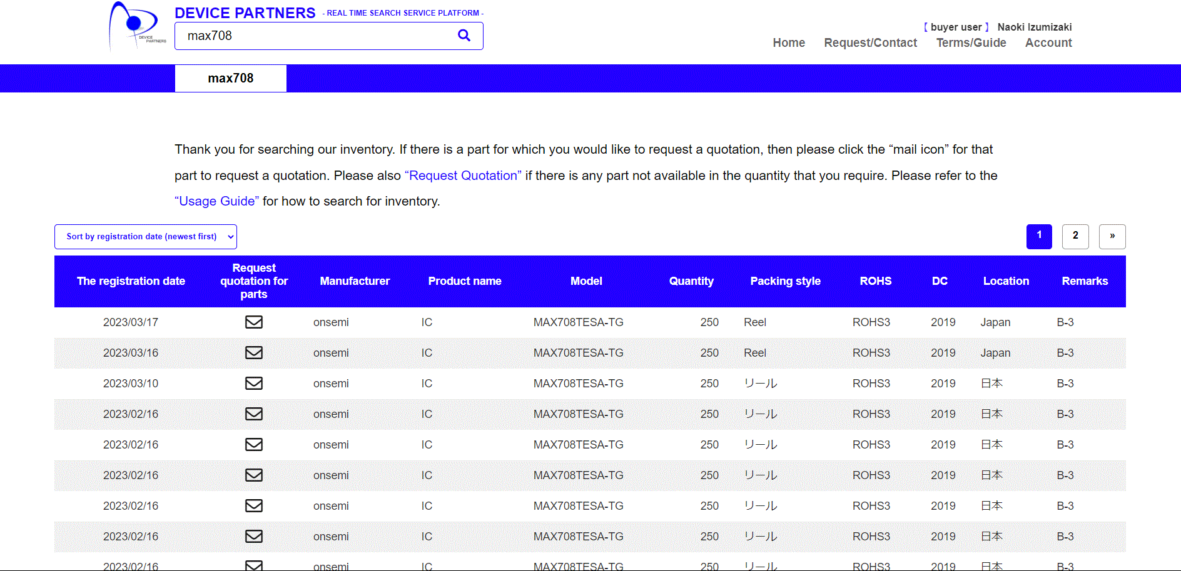Viewport: 1181px width, 571px height.
Task: Select the max708 results tab
Action: (x=231, y=78)
